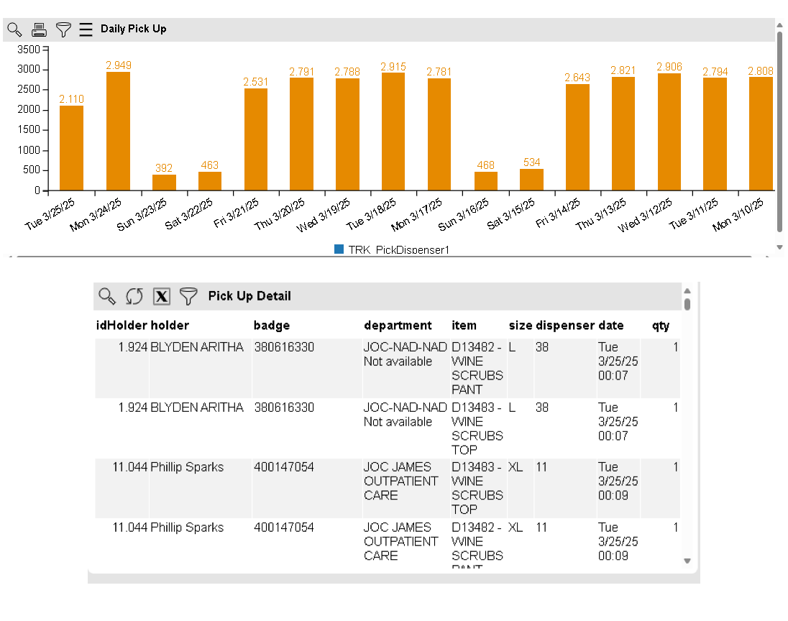Sort by the department column header

398,326
